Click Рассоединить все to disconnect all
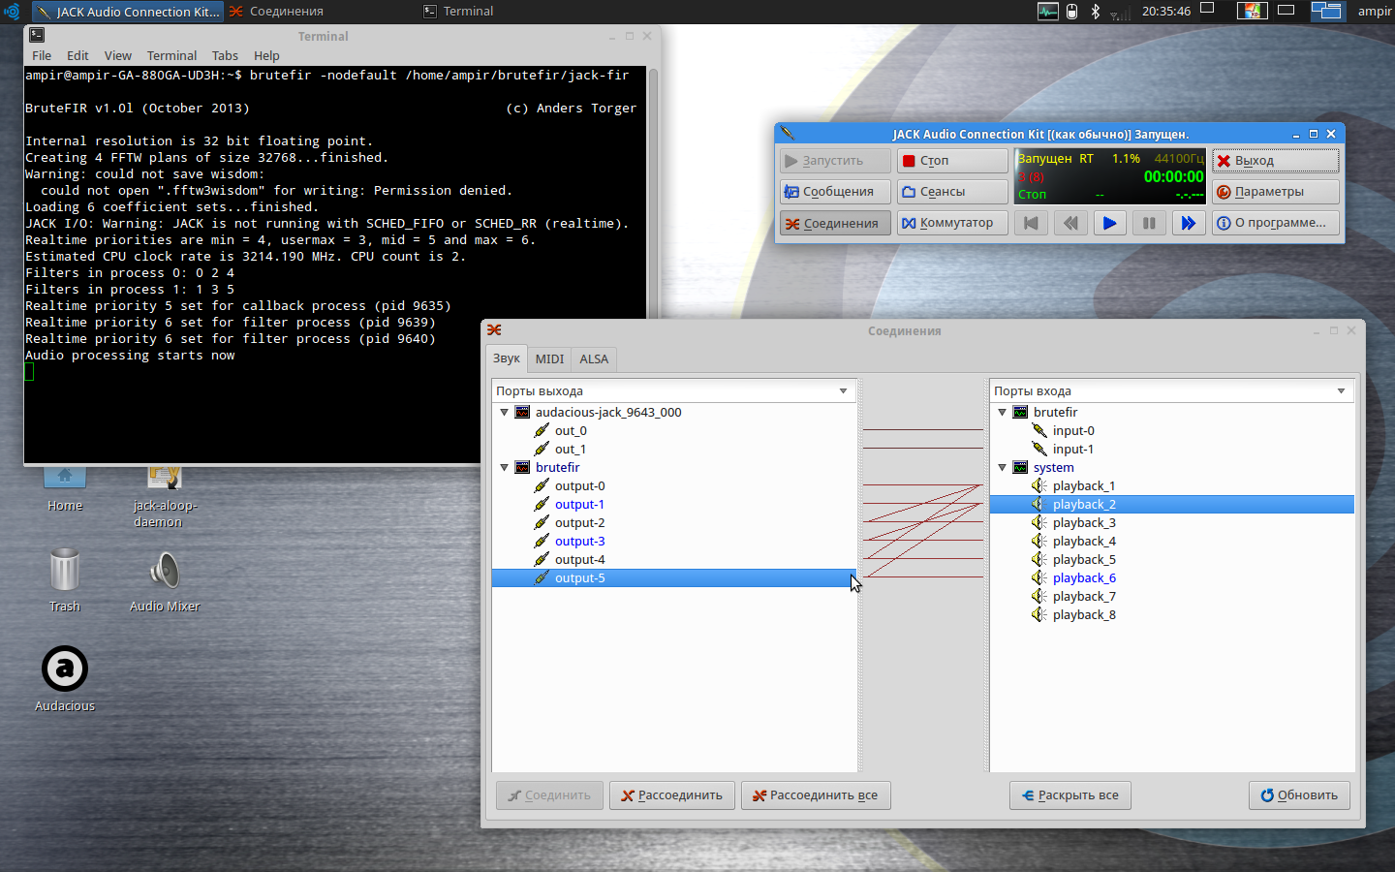 coord(816,795)
